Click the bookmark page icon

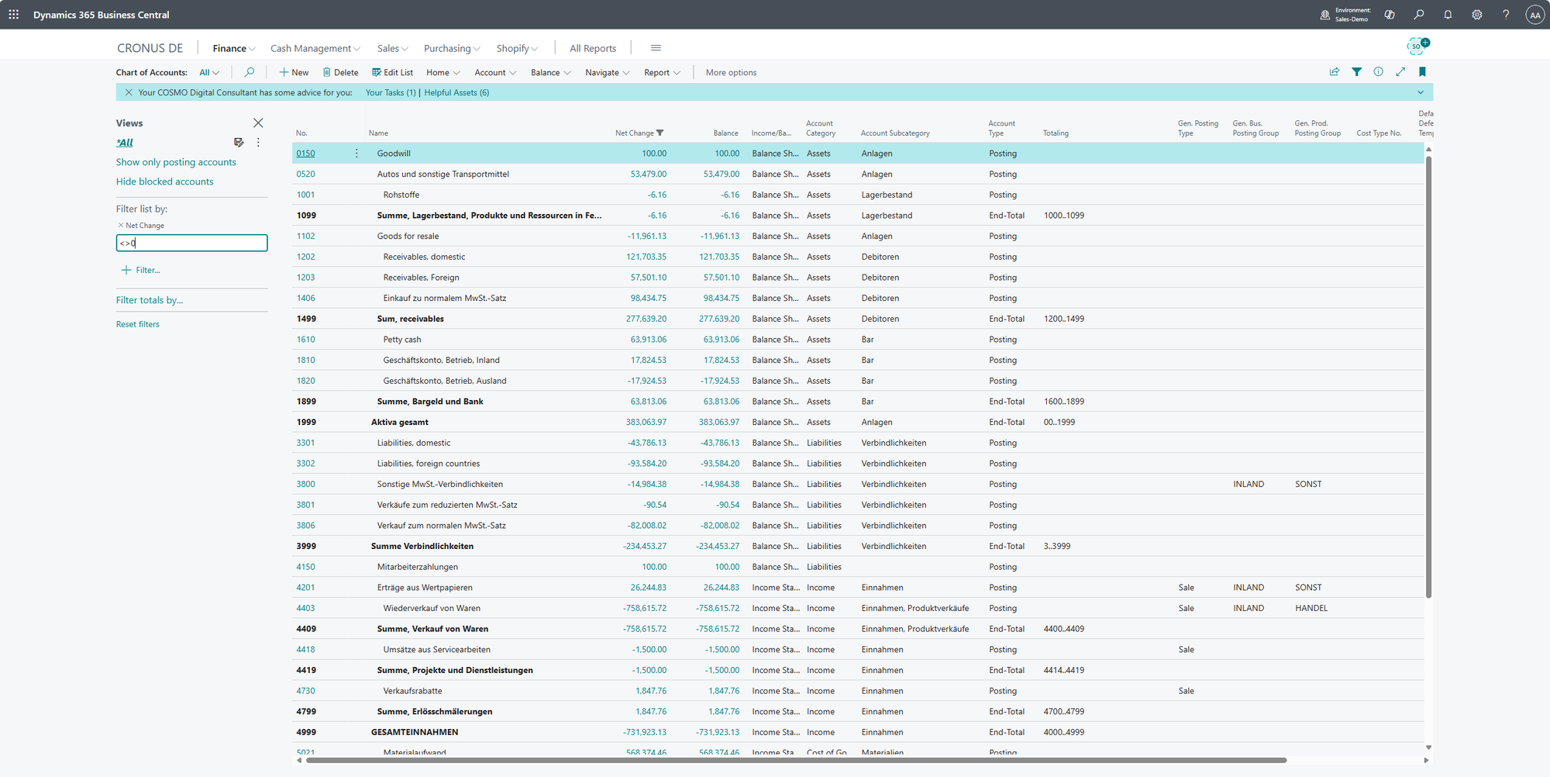coord(1422,72)
